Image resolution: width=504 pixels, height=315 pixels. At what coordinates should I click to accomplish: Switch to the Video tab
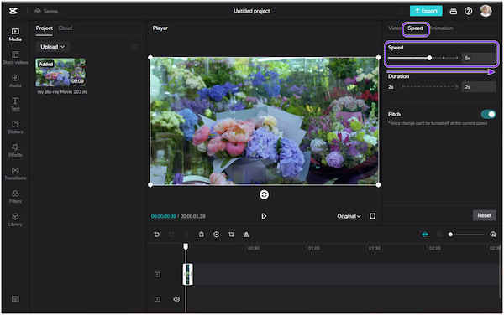coord(395,28)
